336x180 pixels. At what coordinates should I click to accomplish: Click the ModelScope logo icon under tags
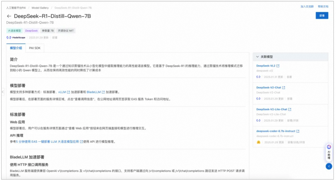click(x=9, y=37)
